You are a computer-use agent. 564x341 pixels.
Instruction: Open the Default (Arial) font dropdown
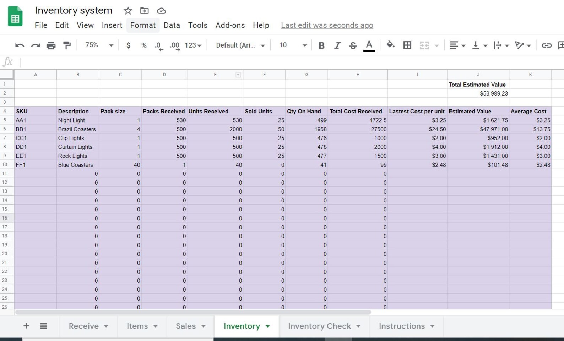pos(240,45)
